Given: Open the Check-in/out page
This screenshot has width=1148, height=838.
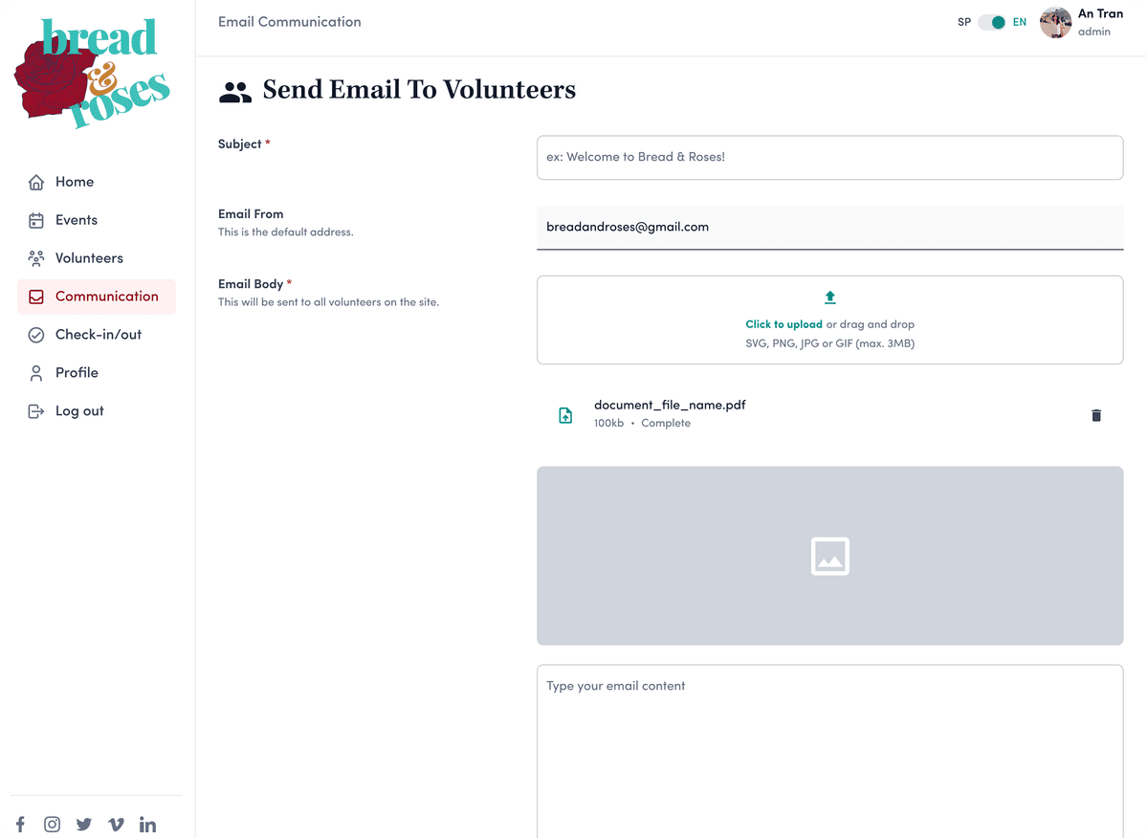Looking at the screenshot, I should [98, 335].
